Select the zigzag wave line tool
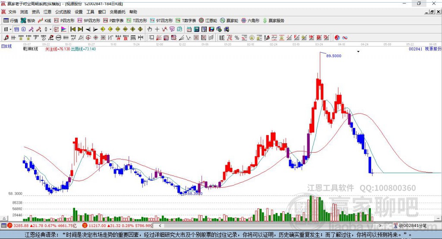Screen dimensions: 442x239 pyautogui.click(x=188, y=38)
